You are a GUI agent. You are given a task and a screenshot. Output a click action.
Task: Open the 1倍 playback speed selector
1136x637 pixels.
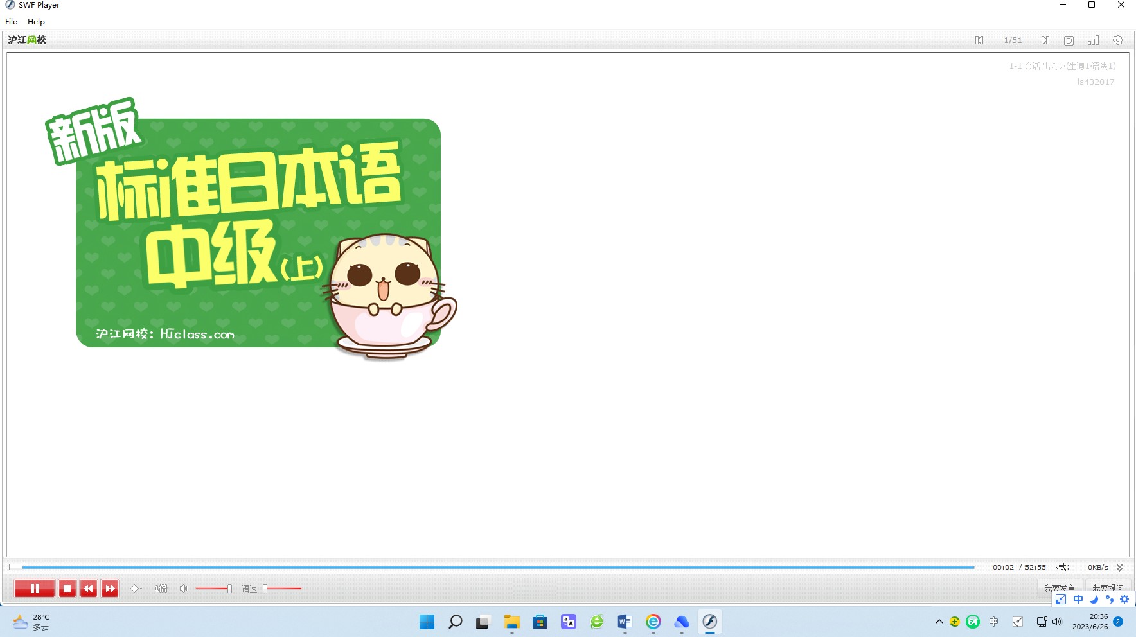pyautogui.click(x=161, y=588)
